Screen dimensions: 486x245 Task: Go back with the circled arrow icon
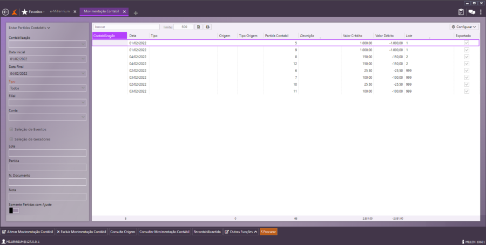click(5, 12)
